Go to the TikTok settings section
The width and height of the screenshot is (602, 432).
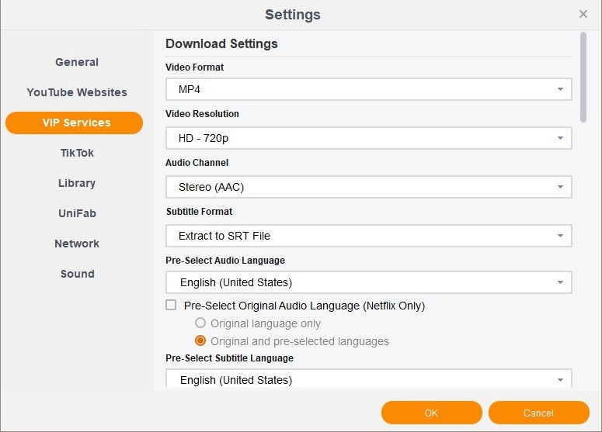(x=77, y=153)
